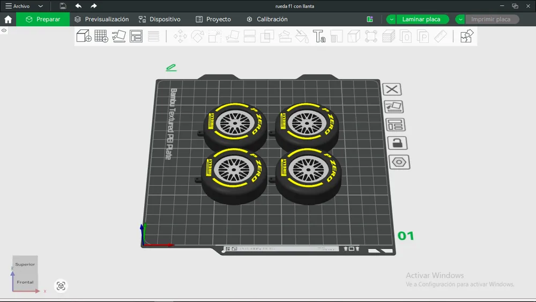This screenshot has height=302, width=536.
Task: Click the page icon marked P
Action: coord(423,36)
